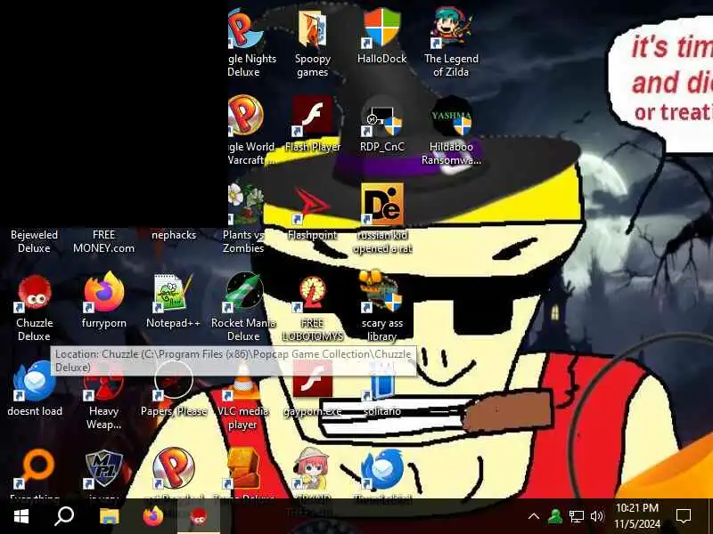
Task: Open the notification Action Center
Action: click(684, 516)
